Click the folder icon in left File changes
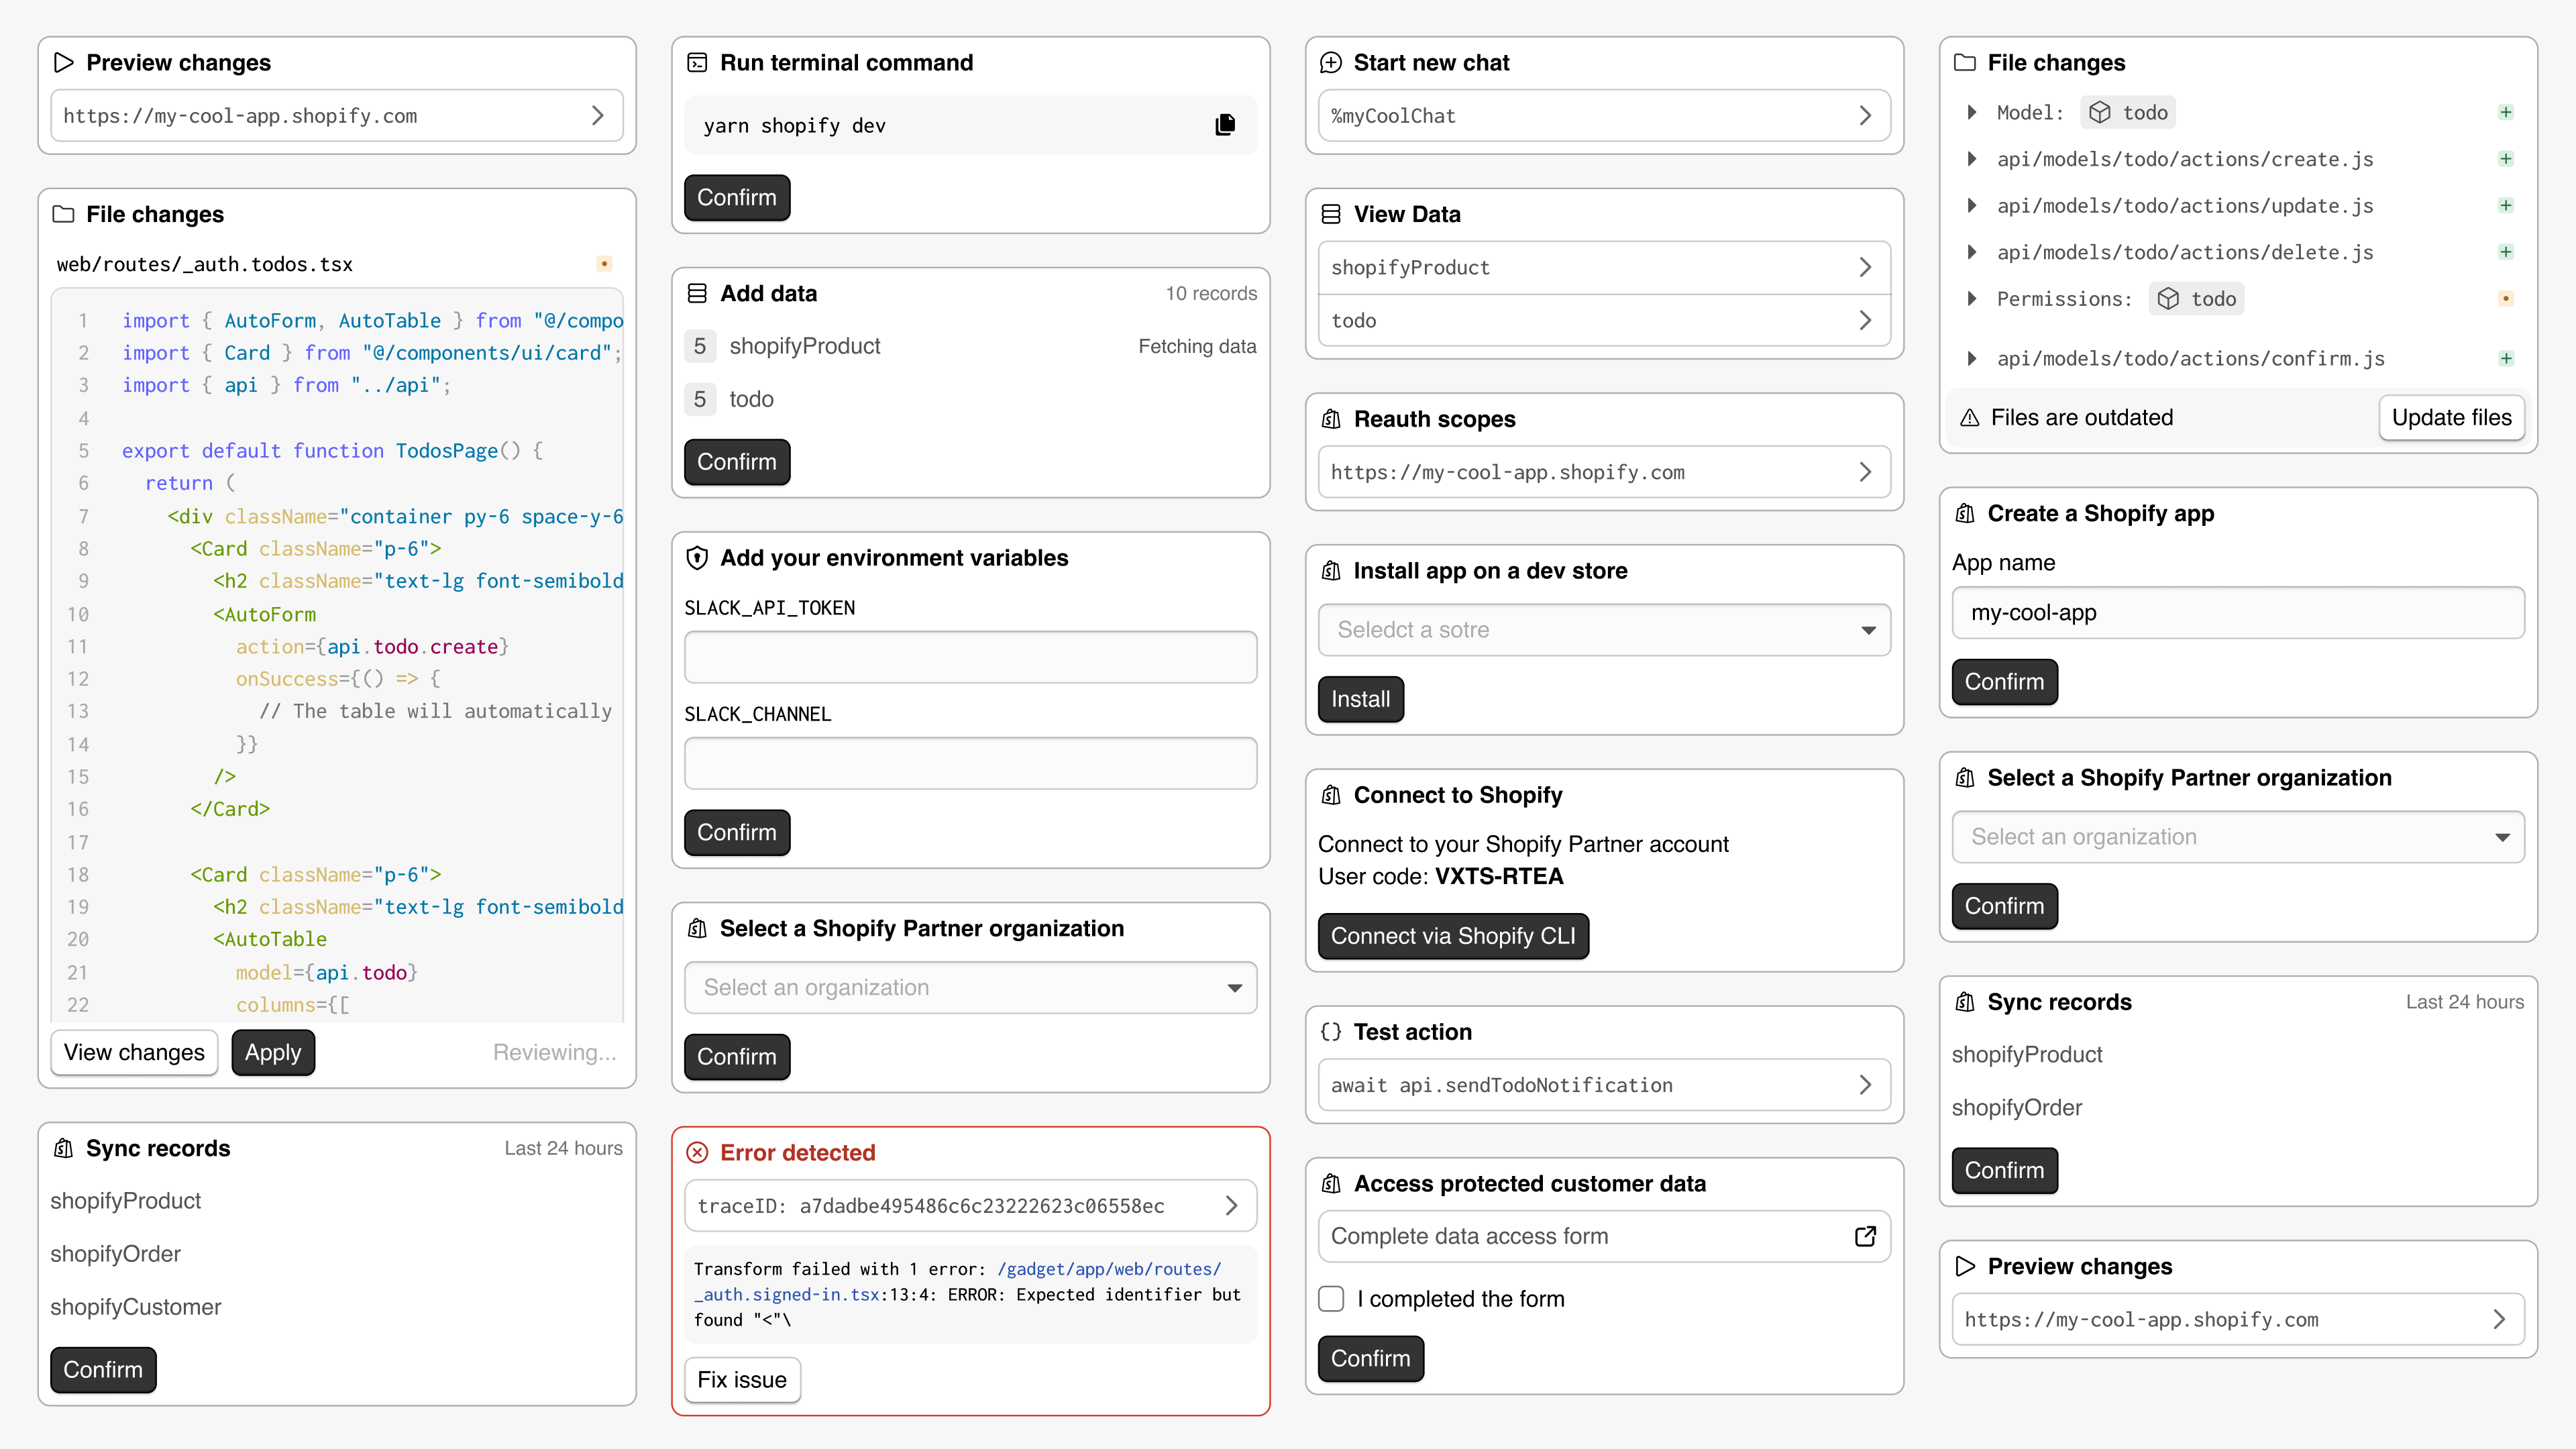The width and height of the screenshot is (2576, 1449). [x=64, y=214]
